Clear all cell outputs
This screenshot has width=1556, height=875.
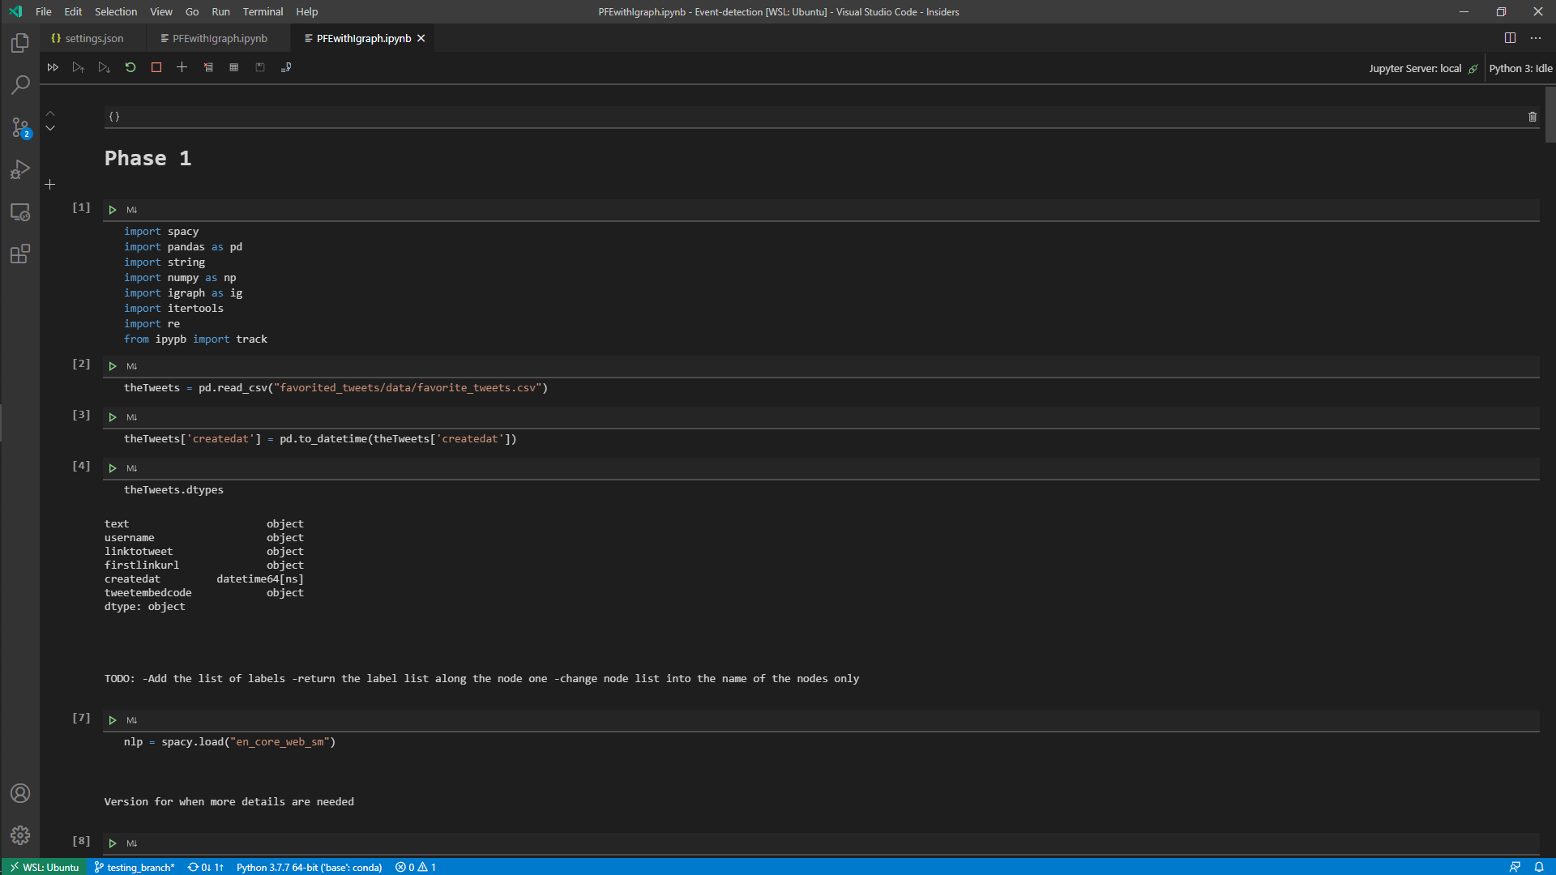click(208, 67)
